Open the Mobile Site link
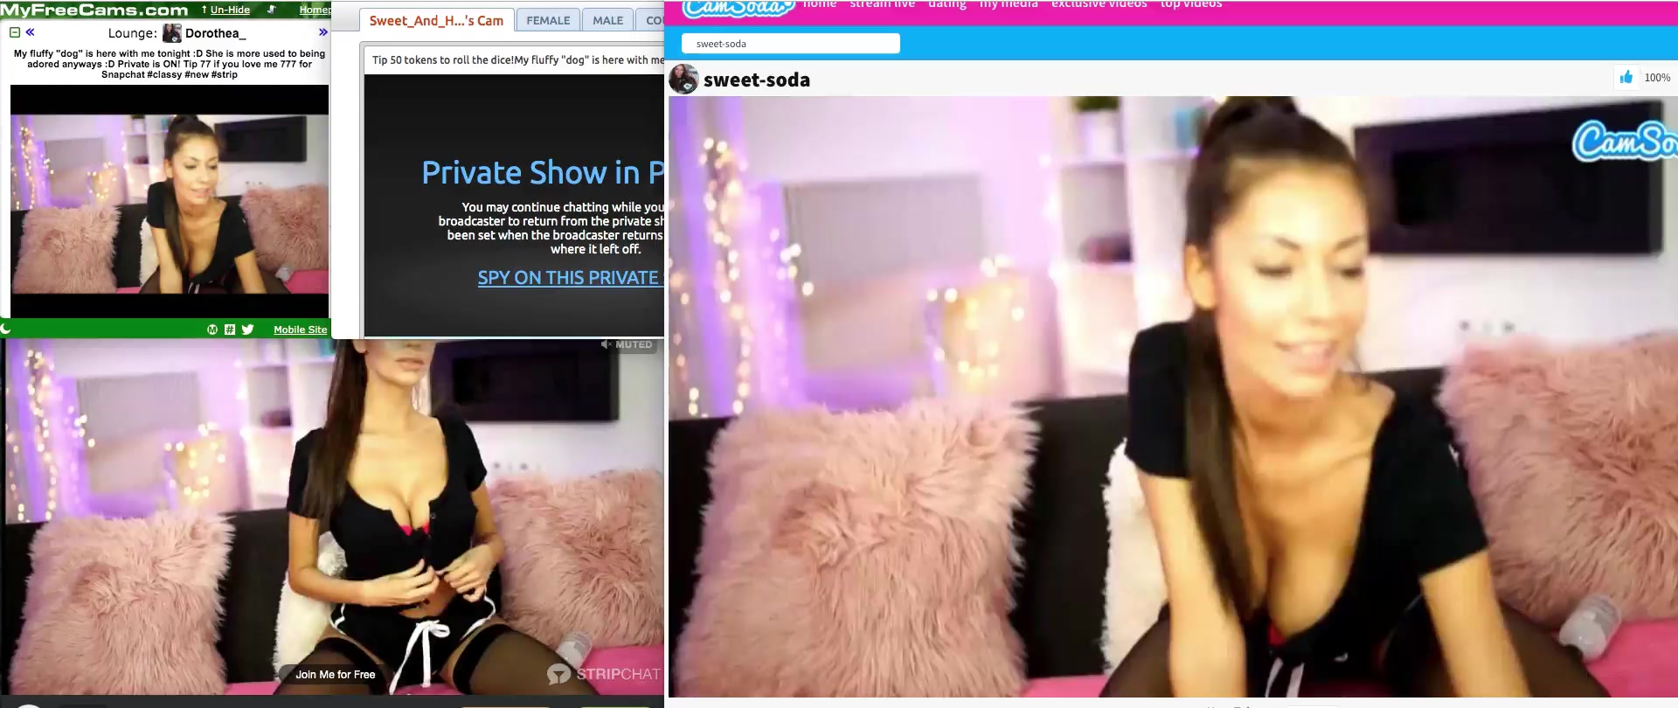1678x708 pixels. (x=300, y=330)
